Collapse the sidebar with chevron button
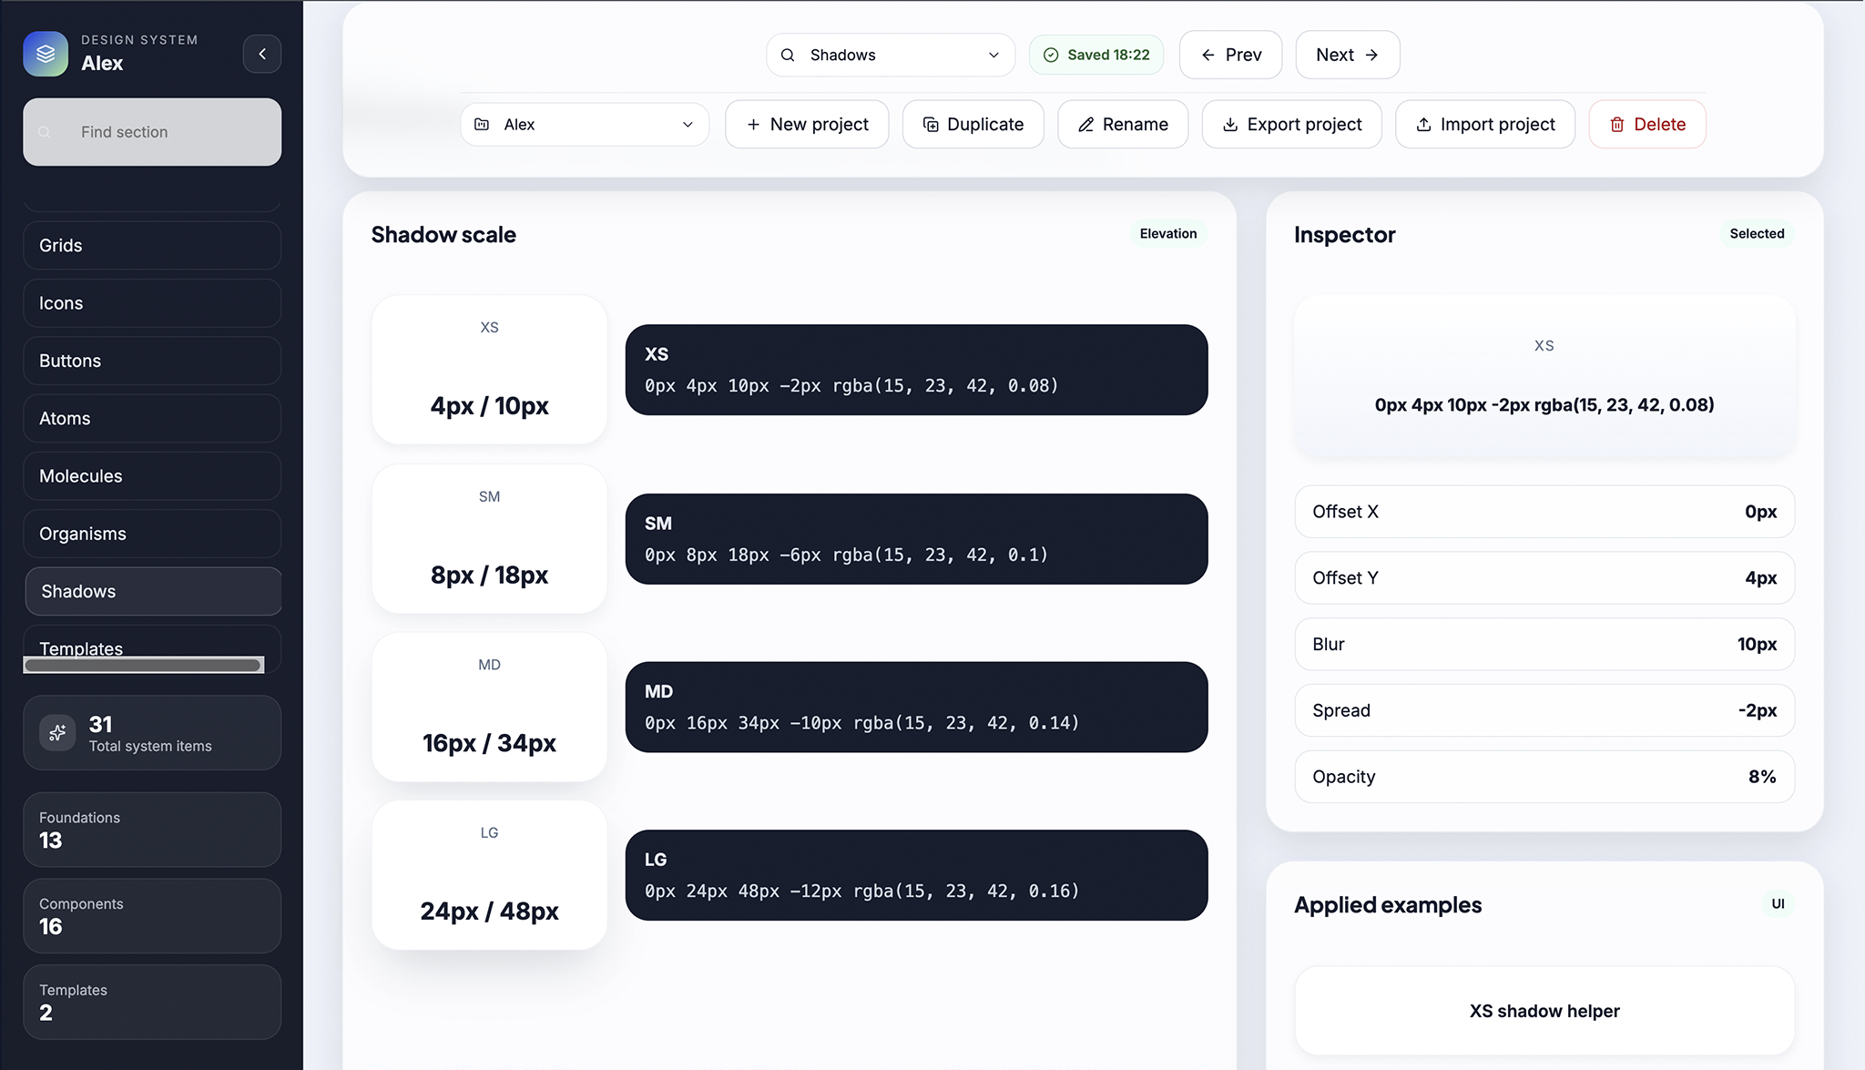The width and height of the screenshot is (1865, 1070). [x=261, y=54]
